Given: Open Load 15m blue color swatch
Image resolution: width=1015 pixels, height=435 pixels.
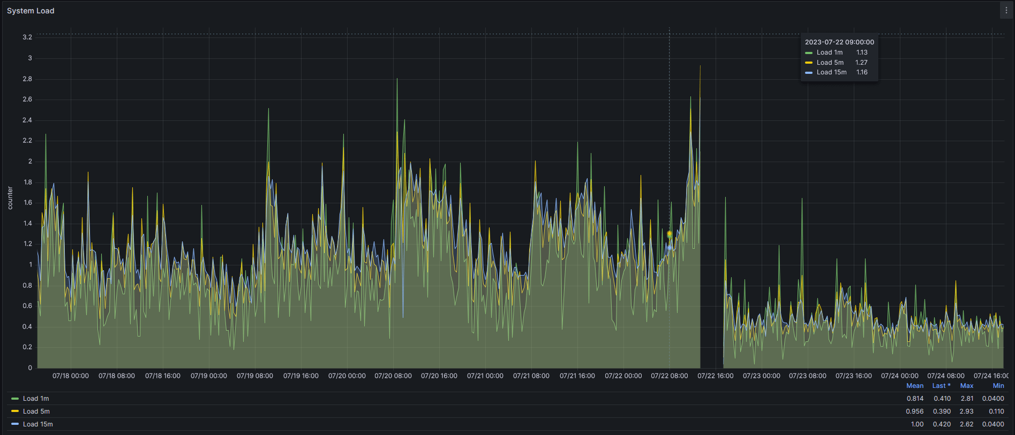Looking at the screenshot, I should click(x=15, y=424).
